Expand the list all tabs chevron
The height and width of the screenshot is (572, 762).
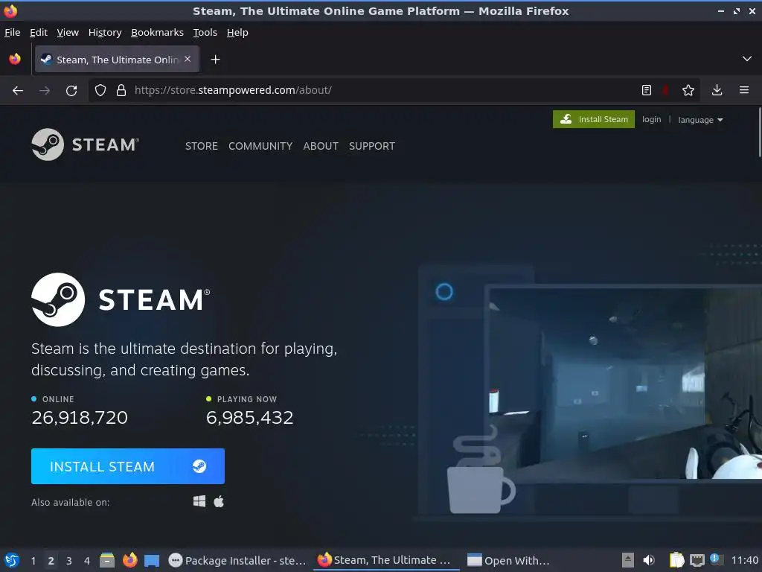[747, 59]
